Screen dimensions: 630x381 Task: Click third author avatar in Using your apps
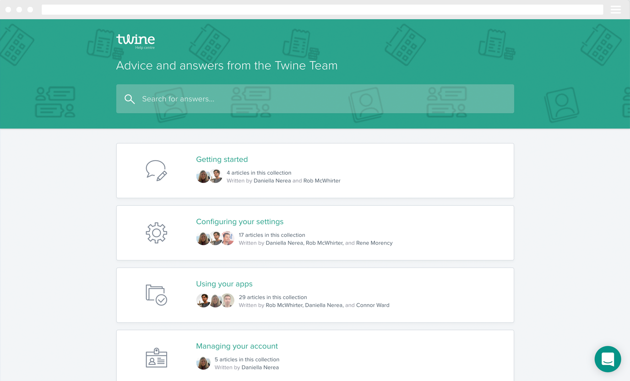point(228,301)
